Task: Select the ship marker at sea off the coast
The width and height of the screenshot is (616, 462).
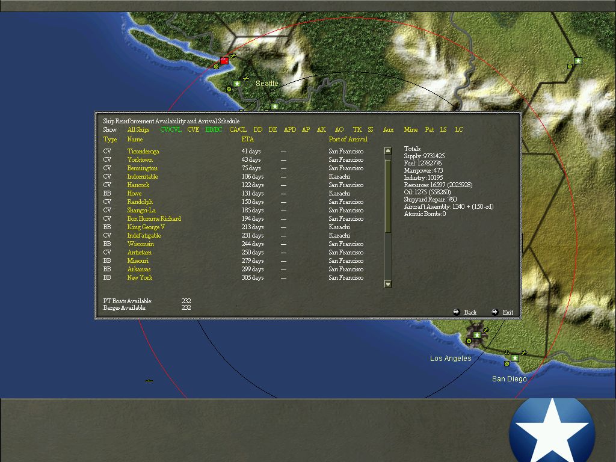Action: click(x=149, y=380)
